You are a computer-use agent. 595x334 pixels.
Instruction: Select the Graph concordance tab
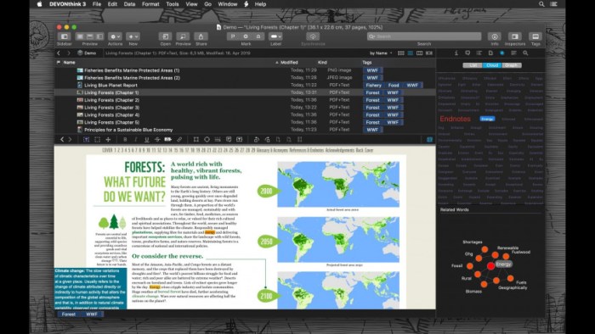512,65
